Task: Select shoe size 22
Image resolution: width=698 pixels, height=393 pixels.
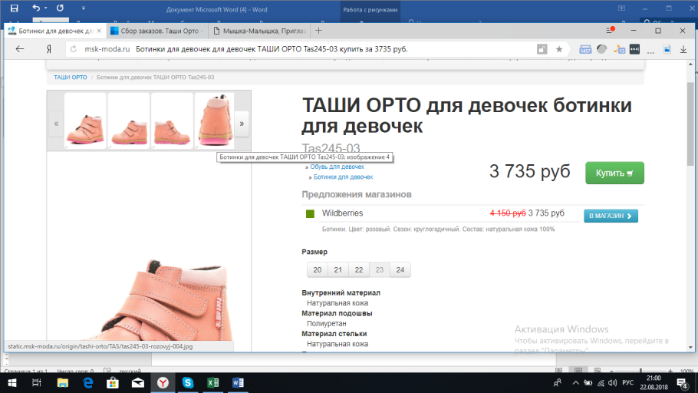Action: click(358, 269)
